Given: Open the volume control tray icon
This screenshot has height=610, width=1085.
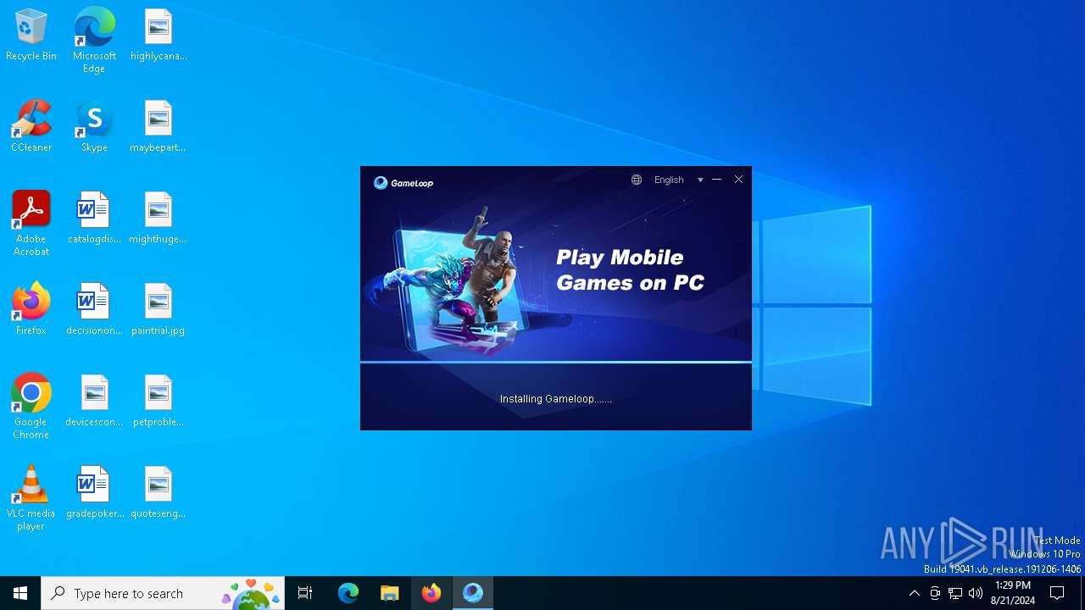Looking at the screenshot, I should coord(976,593).
